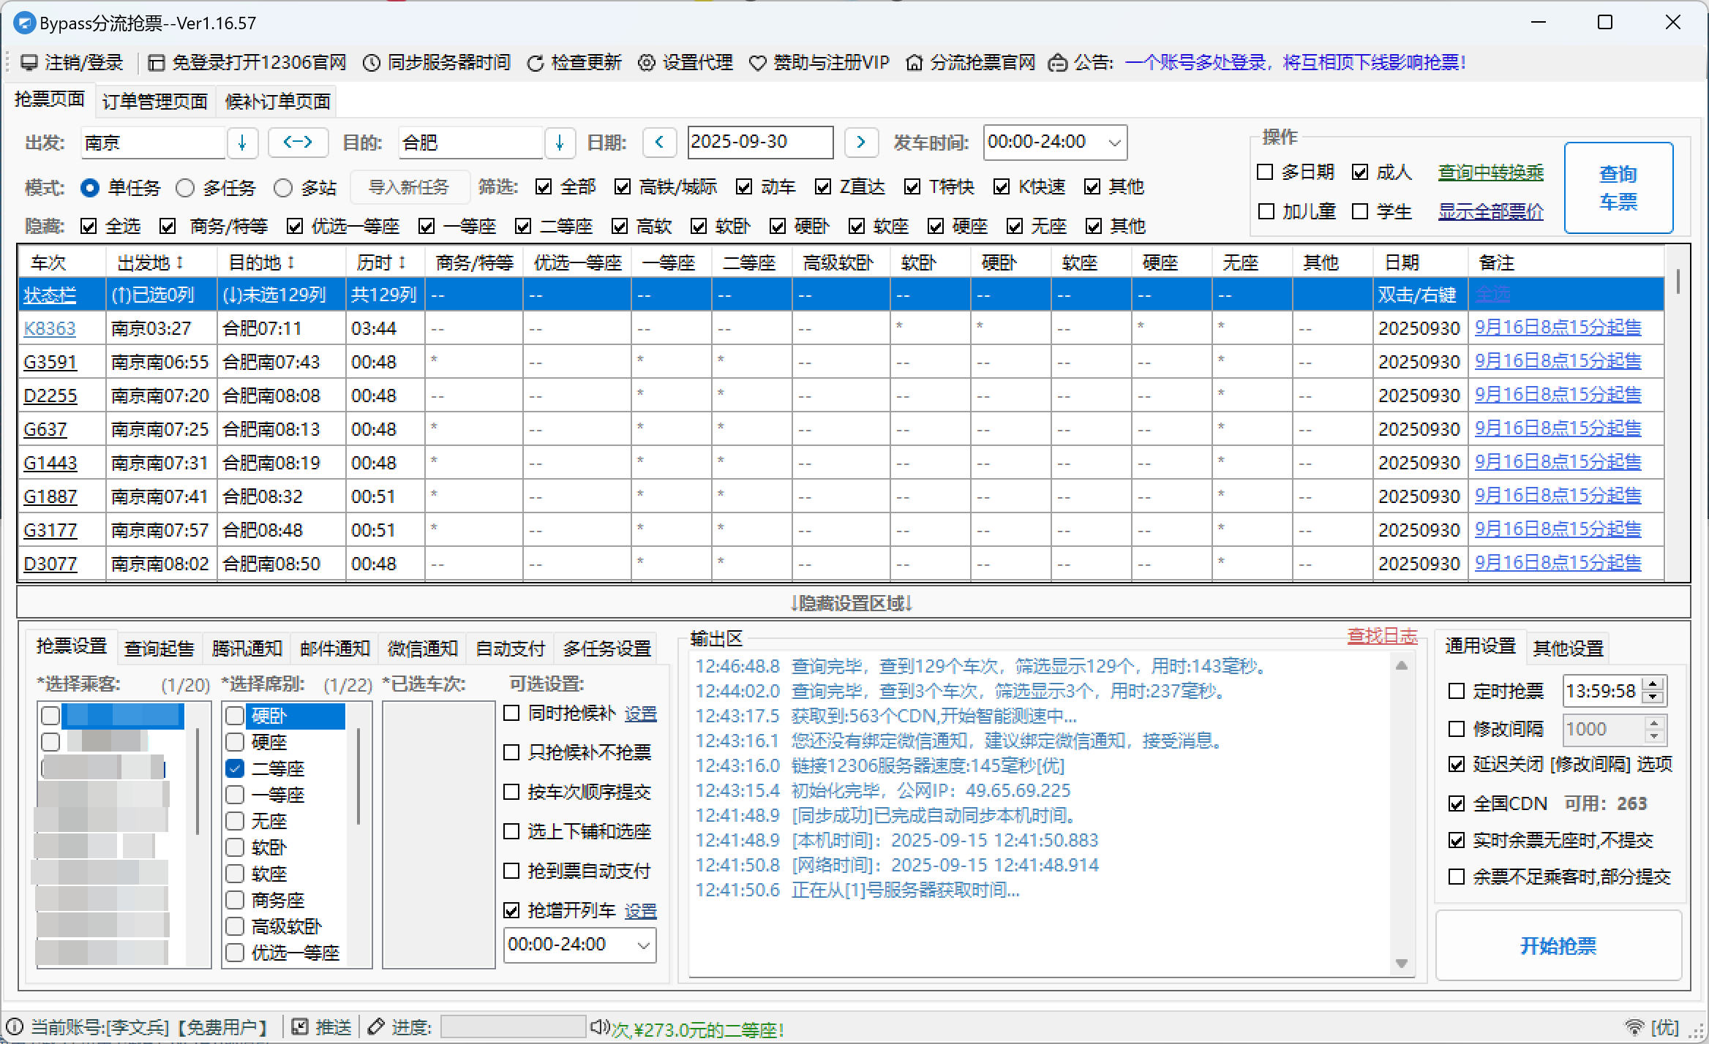This screenshot has width=1709, height=1044.
Task: Select the 多任务 mode radio button
Action: (185, 188)
